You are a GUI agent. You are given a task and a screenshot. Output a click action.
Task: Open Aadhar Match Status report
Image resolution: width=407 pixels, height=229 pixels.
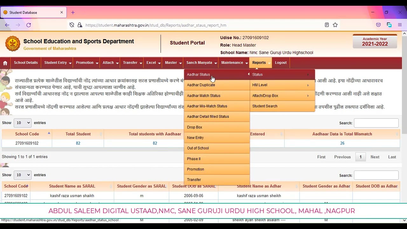point(217,95)
